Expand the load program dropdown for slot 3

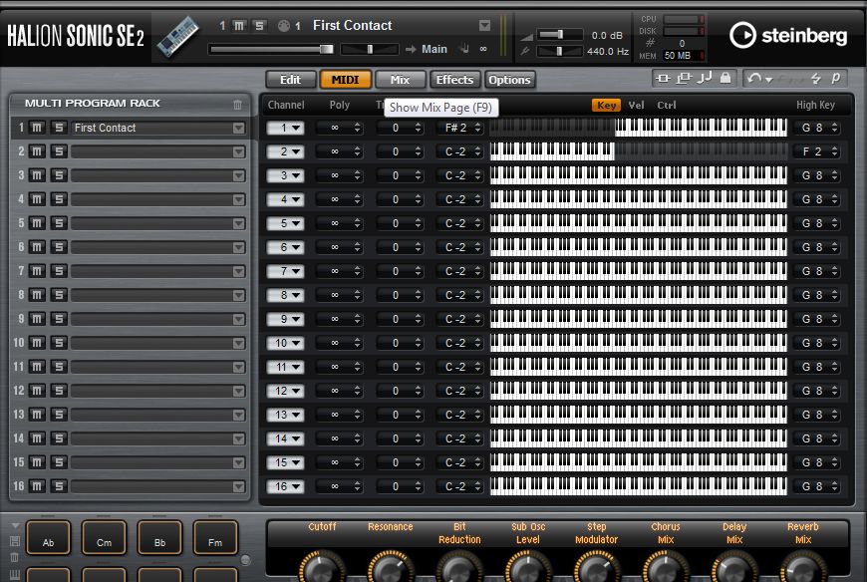coord(238,175)
